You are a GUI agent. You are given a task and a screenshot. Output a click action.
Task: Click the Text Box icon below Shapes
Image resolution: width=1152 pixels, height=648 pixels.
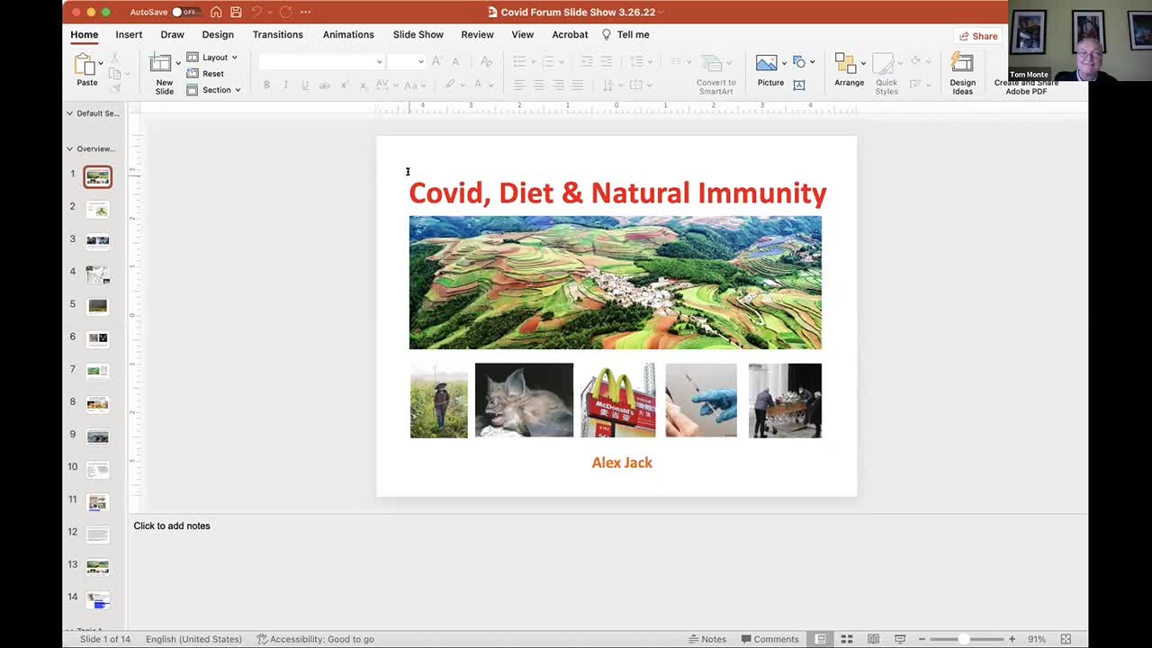click(798, 85)
